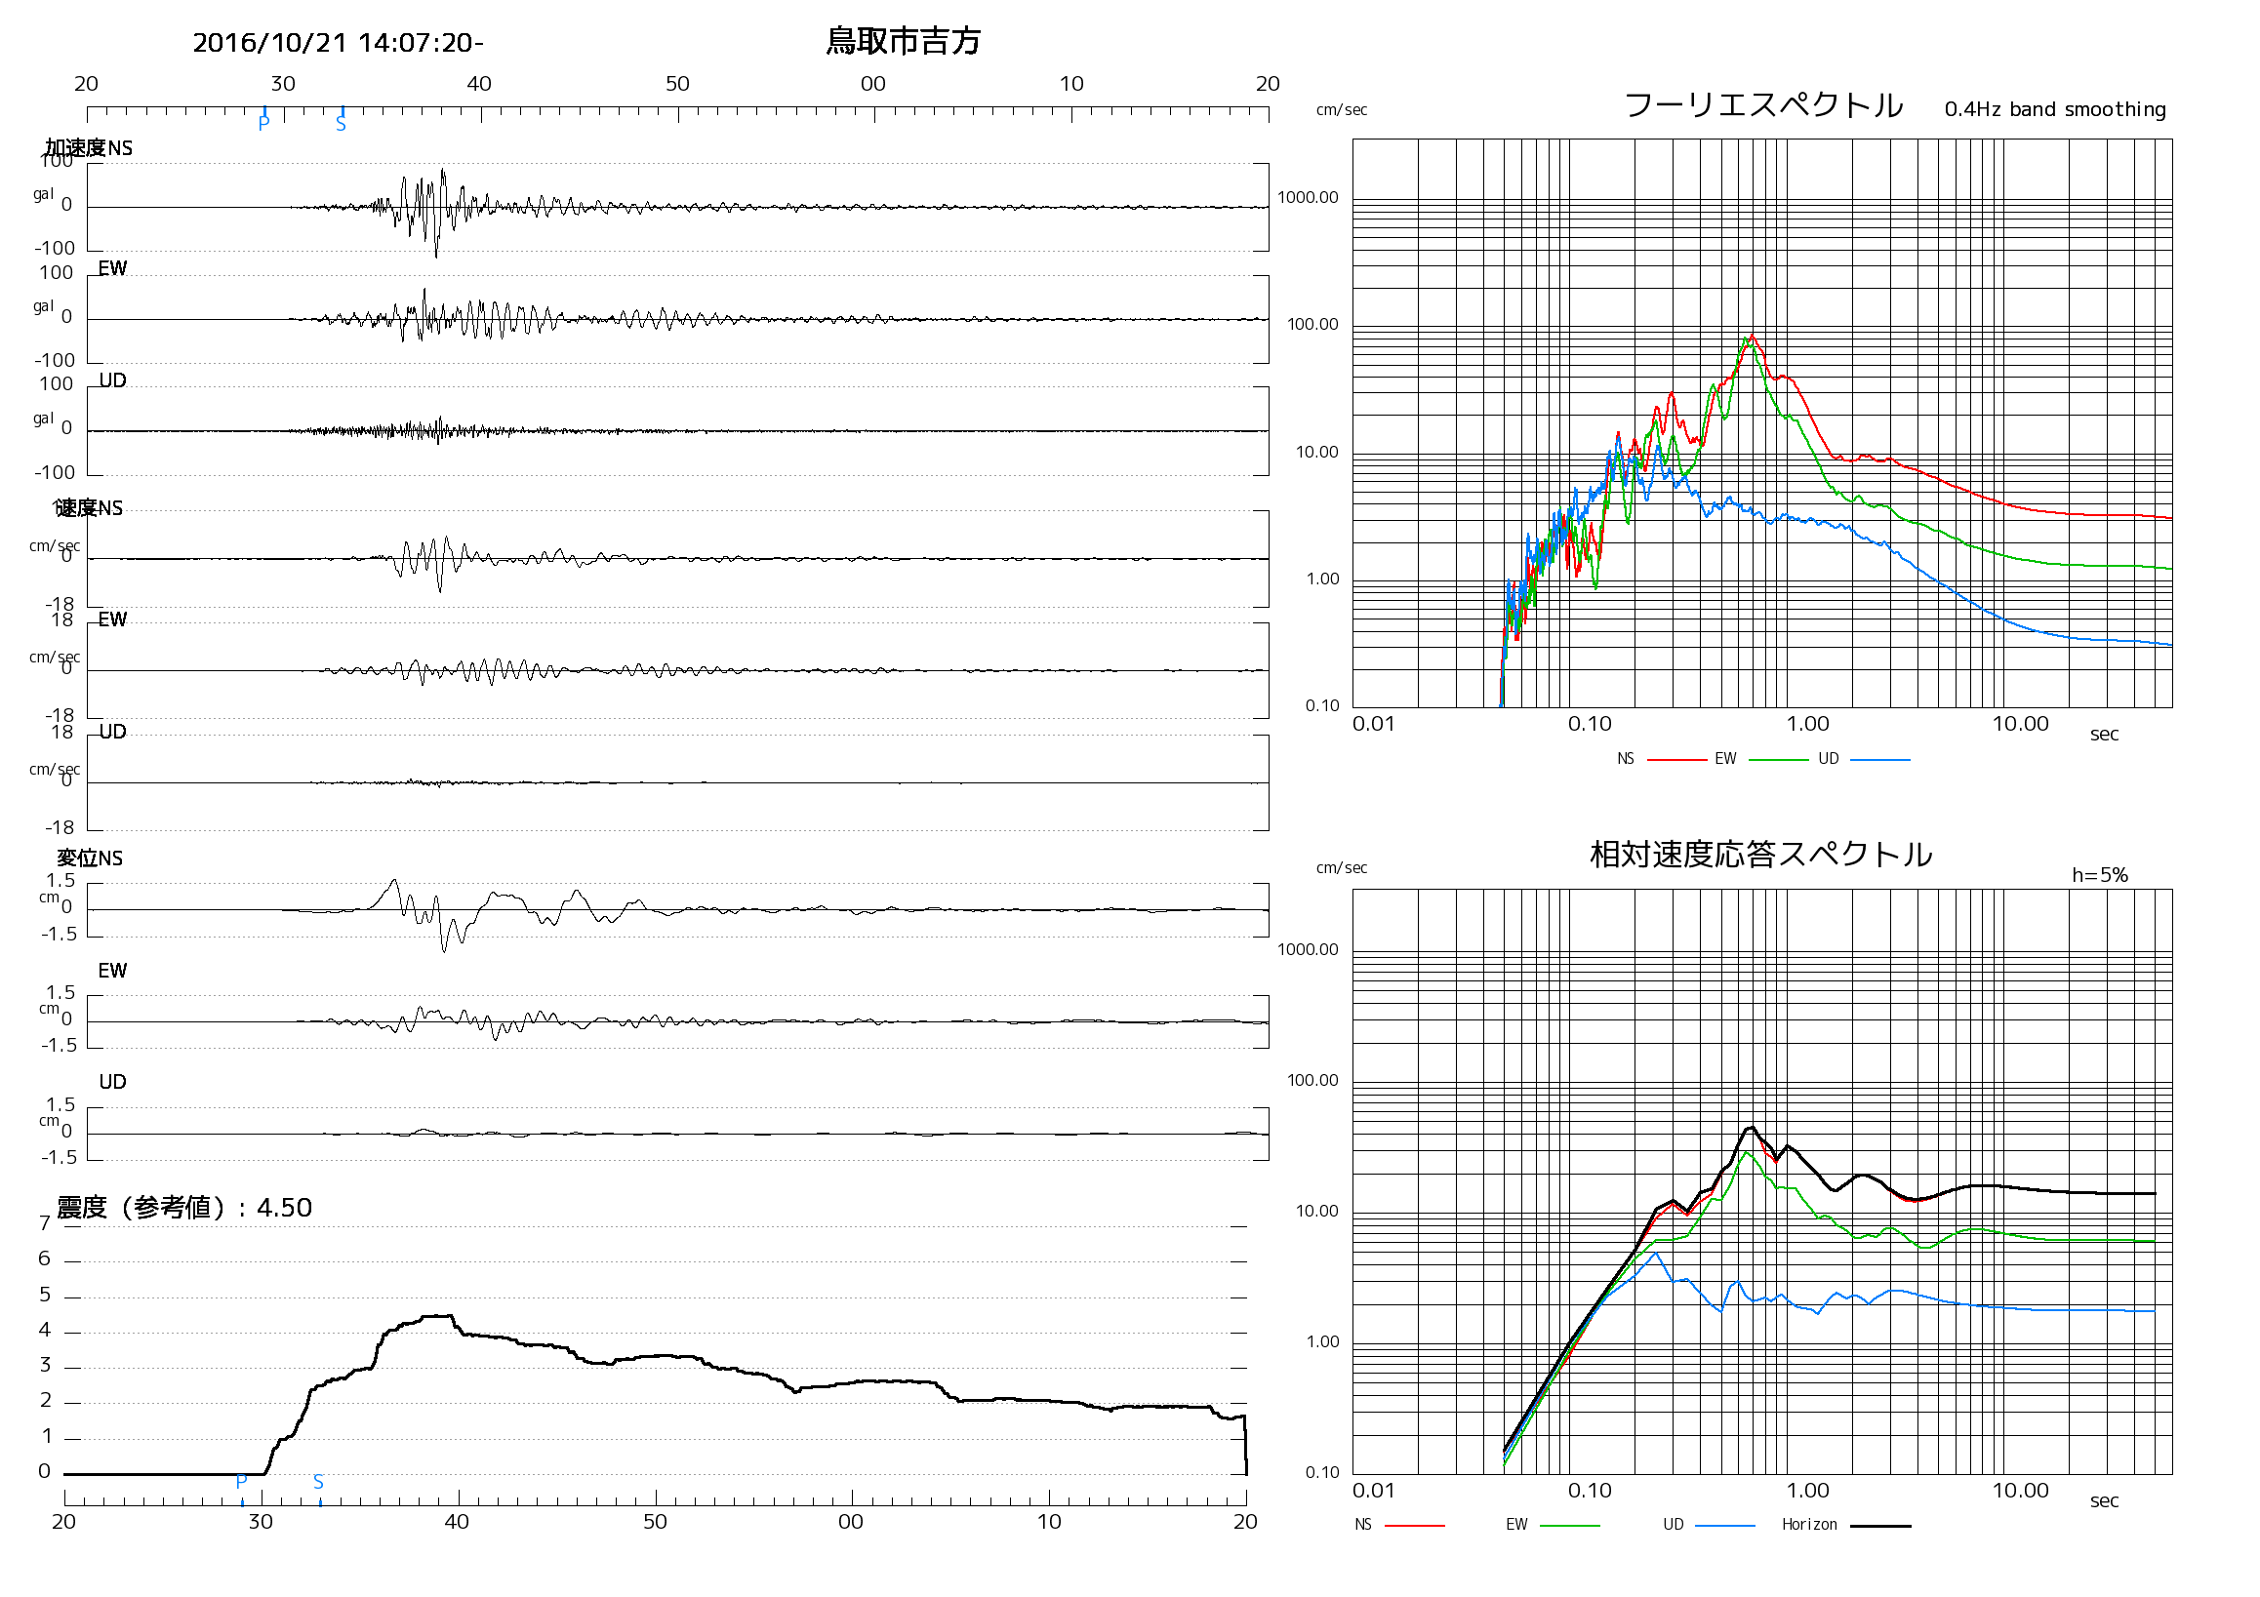Viewport: 2260px width, 1597px height.
Task: Click the black Horizon peak in the response spectrum
Action: pyautogui.click(x=1750, y=1129)
